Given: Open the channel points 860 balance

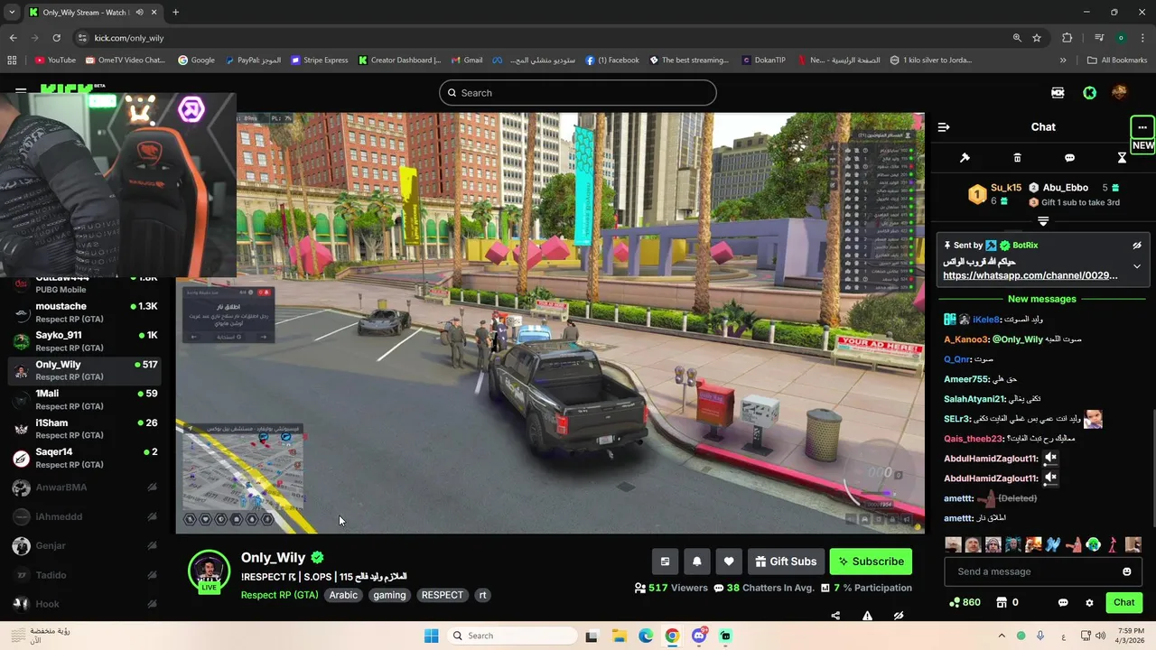Looking at the screenshot, I should 965,602.
